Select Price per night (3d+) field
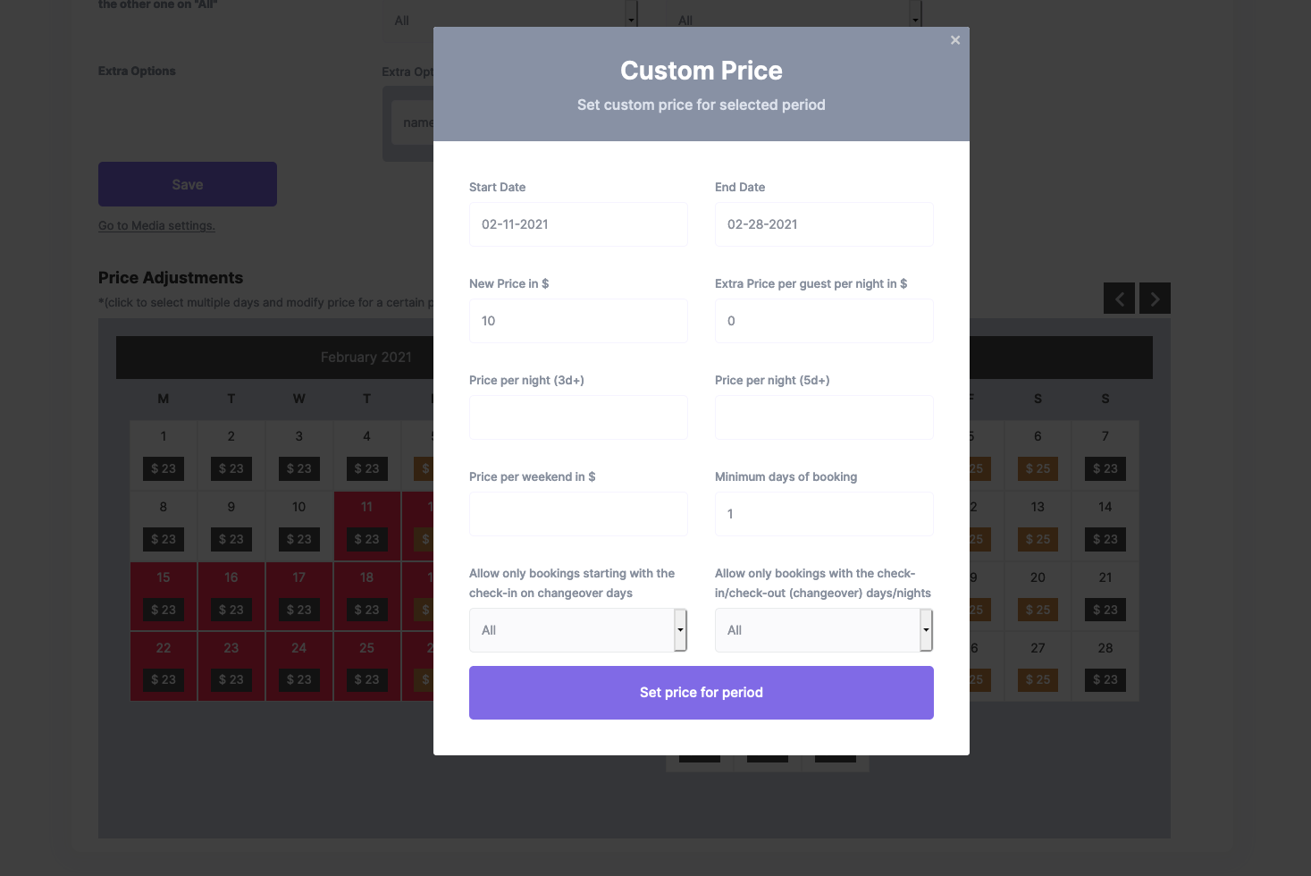The image size is (1311, 876). point(578,417)
